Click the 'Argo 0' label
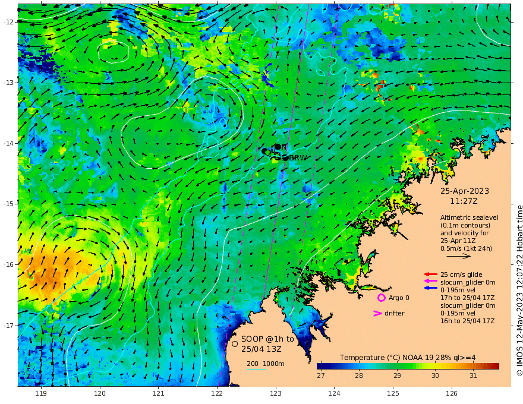The height and width of the screenshot is (404, 523). coord(399,298)
